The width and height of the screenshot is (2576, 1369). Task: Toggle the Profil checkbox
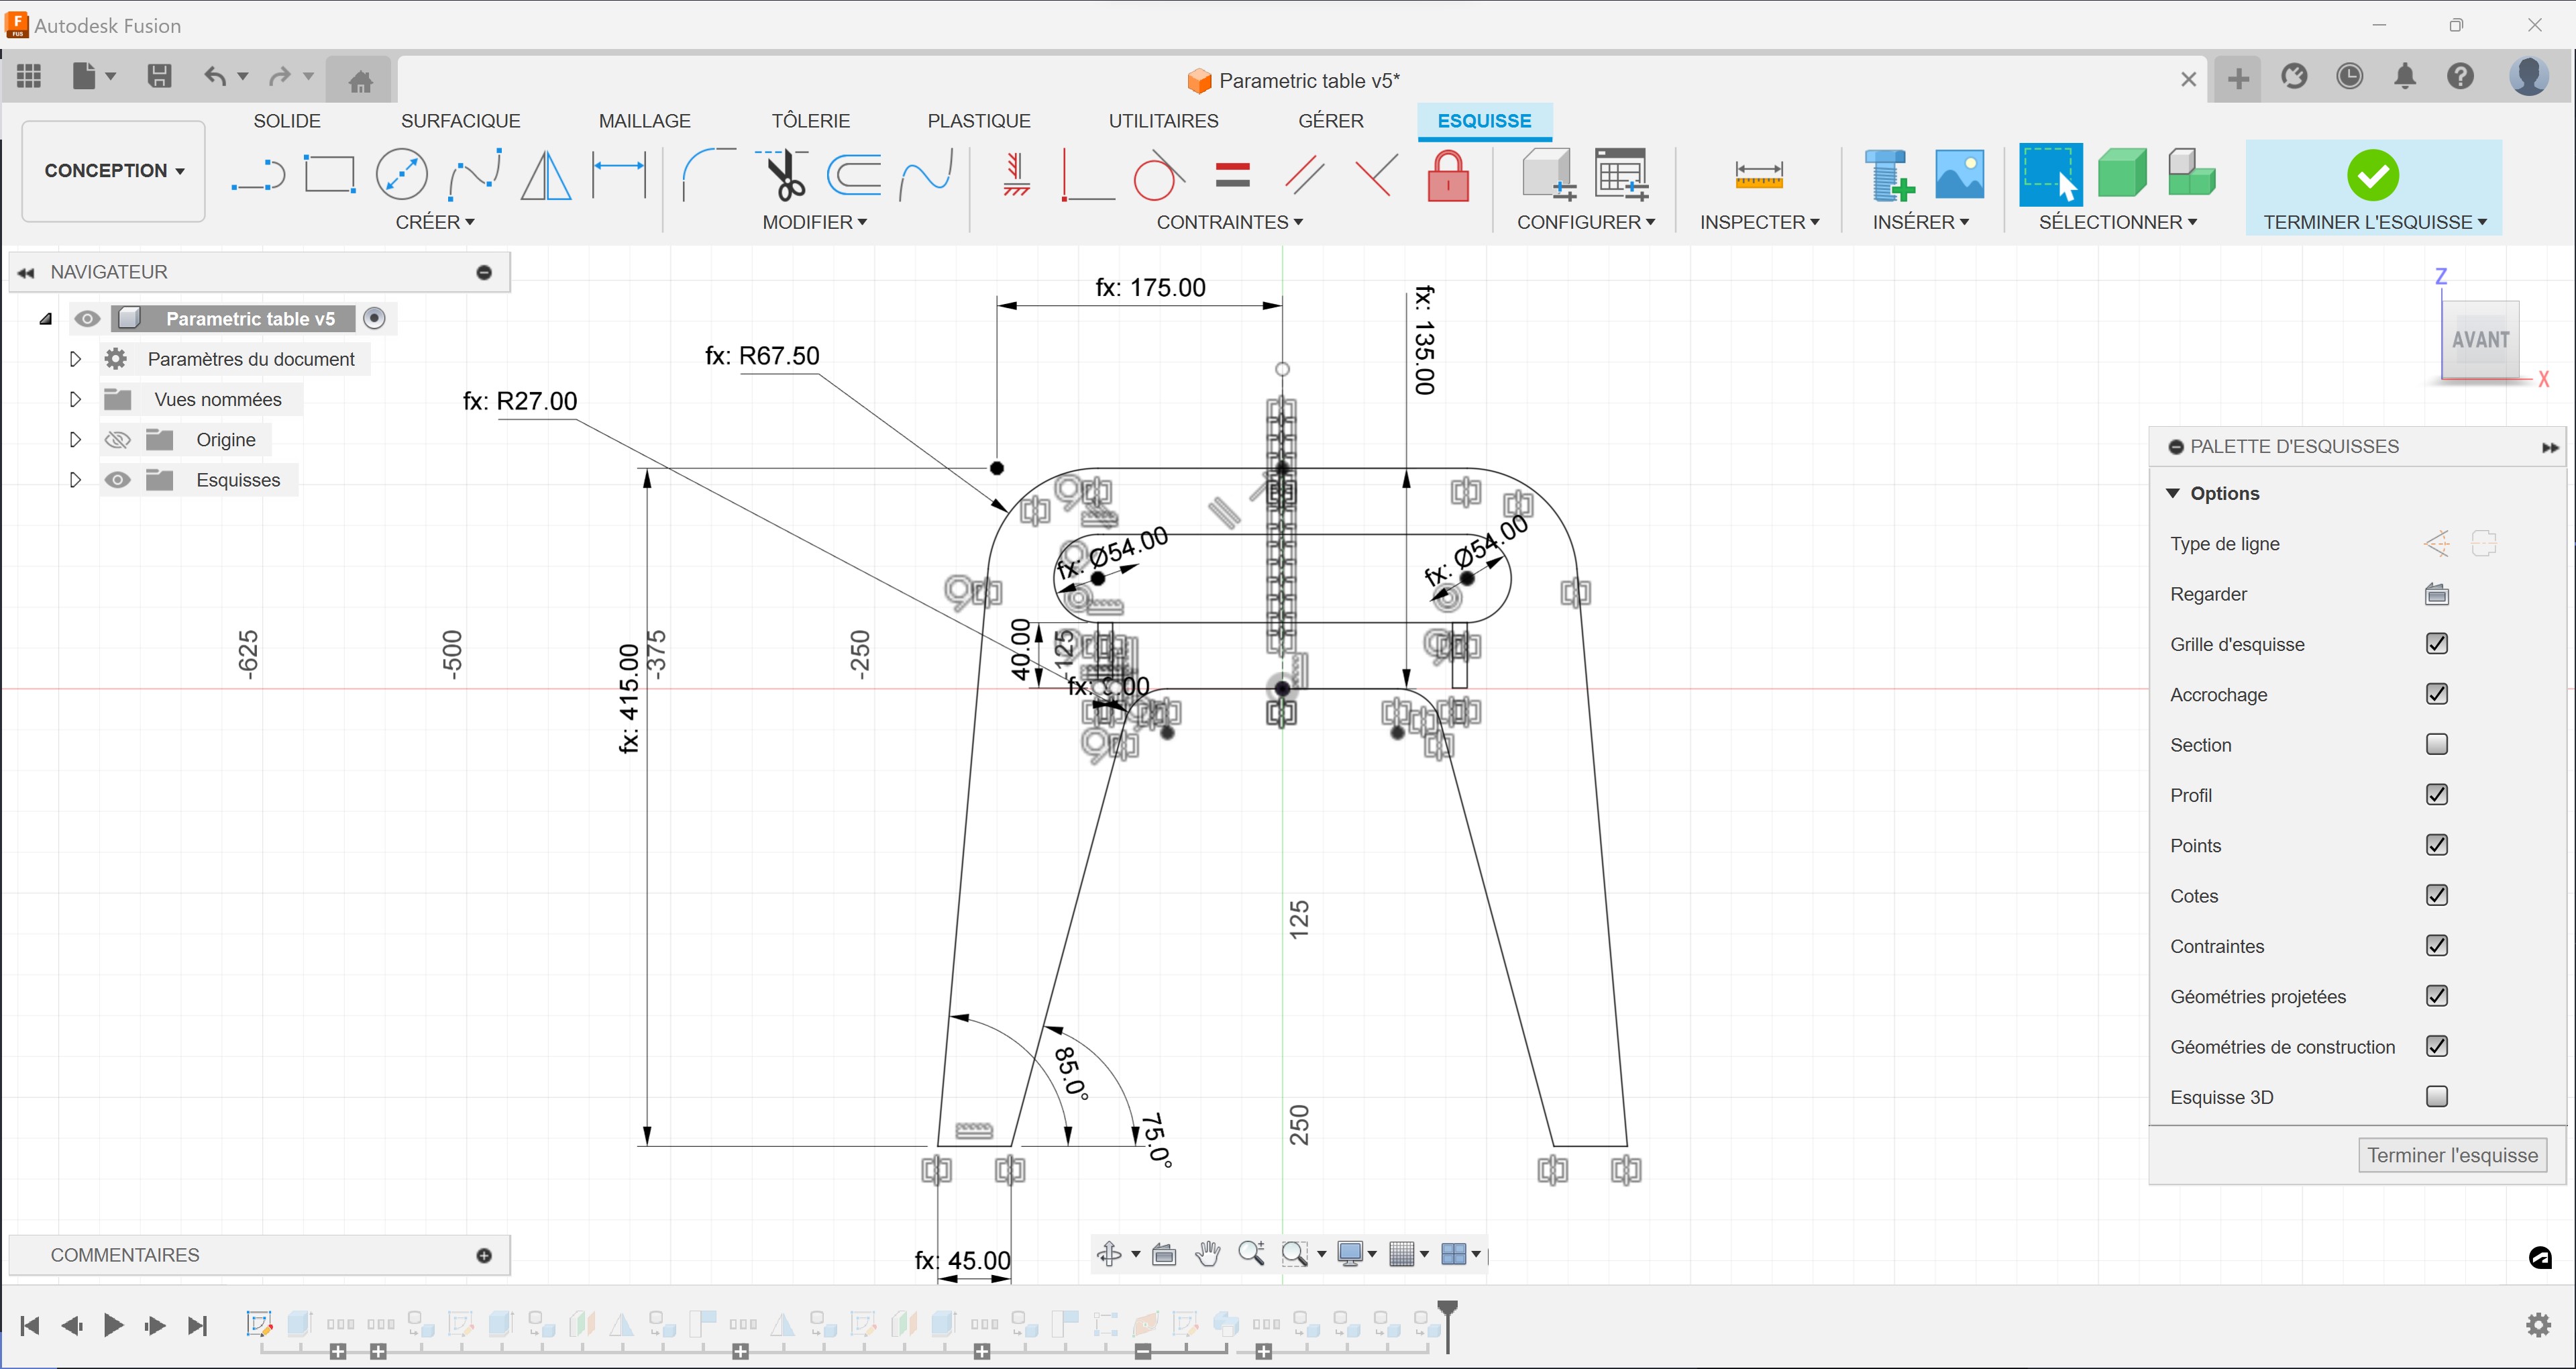[x=2436, y=795]
